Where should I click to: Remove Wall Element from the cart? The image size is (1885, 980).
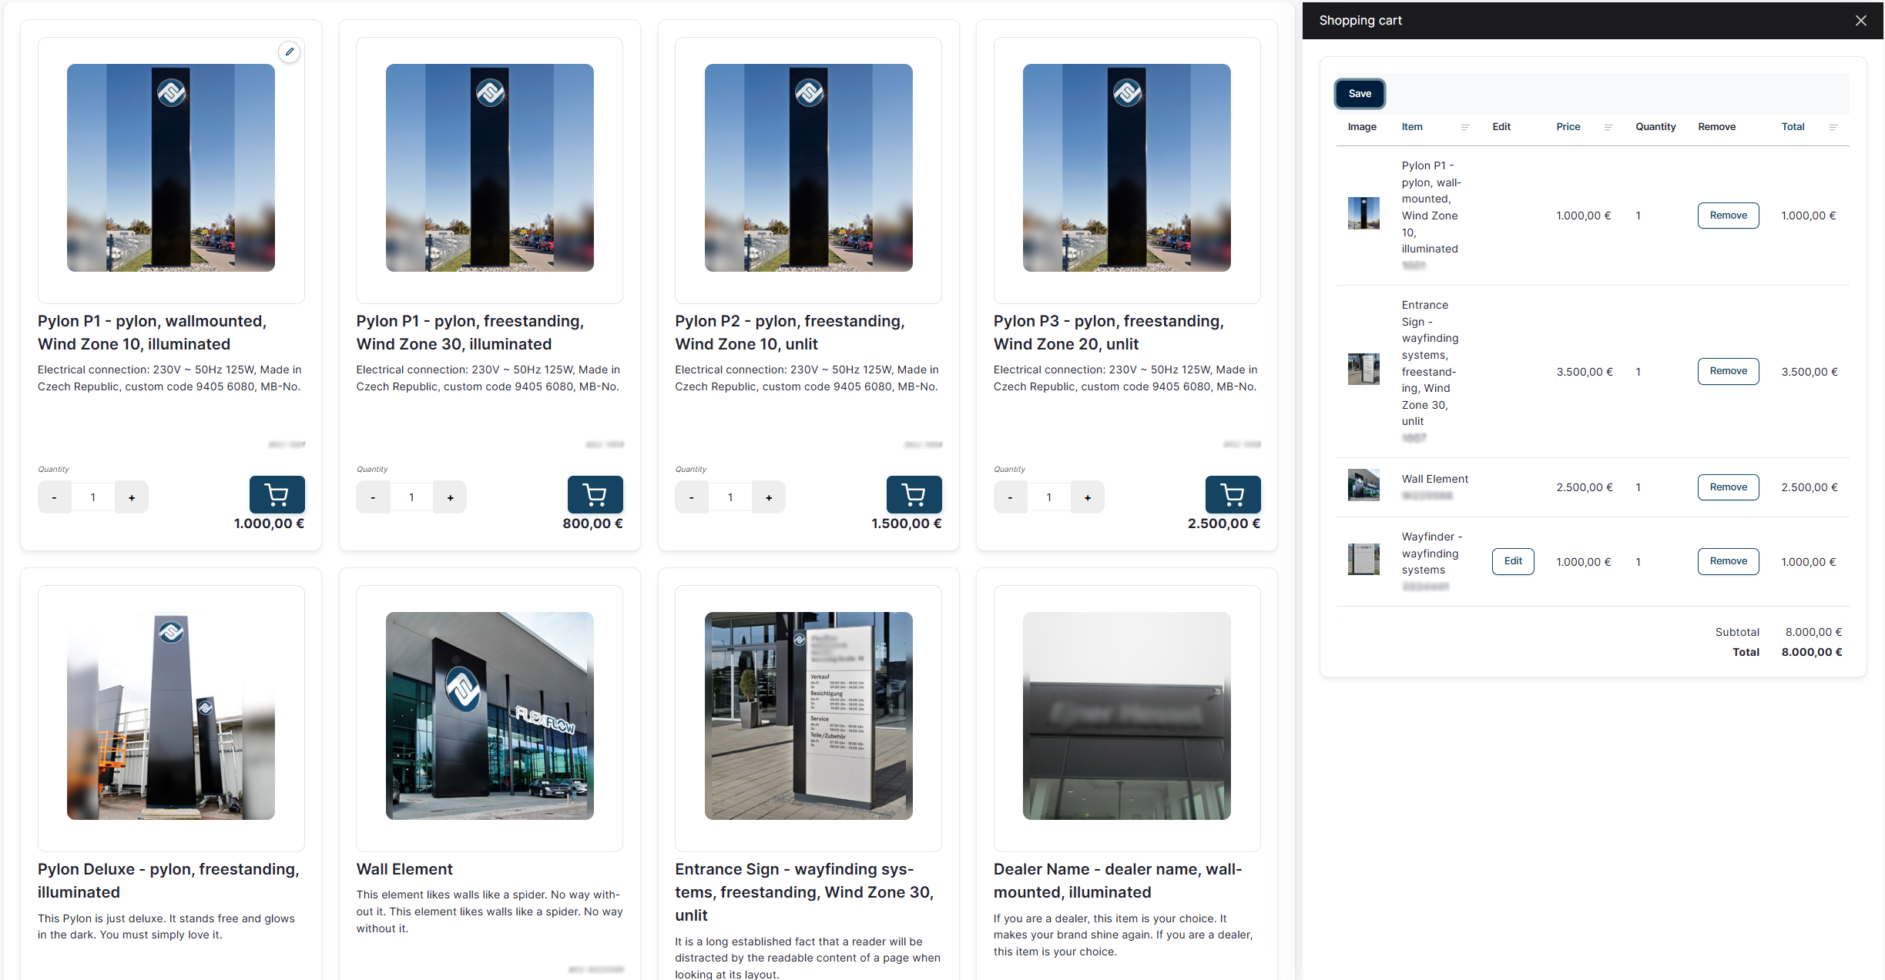1728,487
